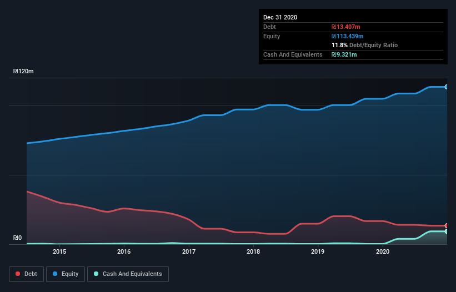The image size is (456, 292).
Task: Select the Equity endpoint marker on chart
Action: click(447, 87)
